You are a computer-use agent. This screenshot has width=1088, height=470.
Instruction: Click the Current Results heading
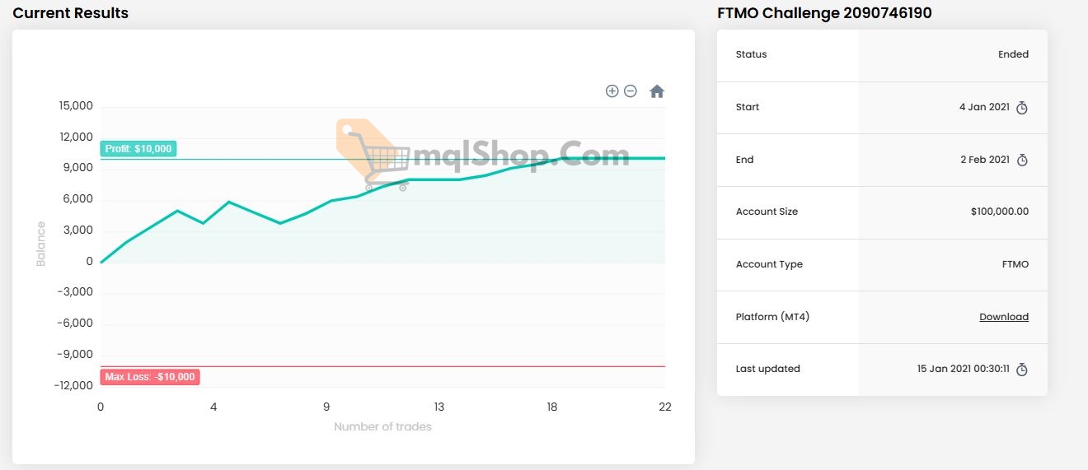71,13
